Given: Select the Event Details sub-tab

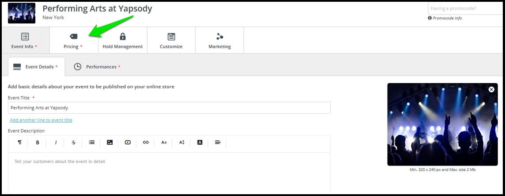Looking at the screenshot, I should pos(36,67).
